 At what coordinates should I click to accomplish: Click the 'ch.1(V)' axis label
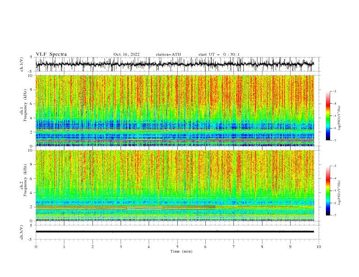pyautogui.click(x=22, y=64)
